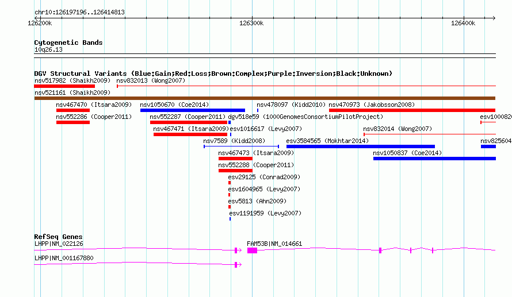This screenshot has width=512, height=297.
Task: Click the esv100082 label at right edge
Action: click(x=496, y=117)
